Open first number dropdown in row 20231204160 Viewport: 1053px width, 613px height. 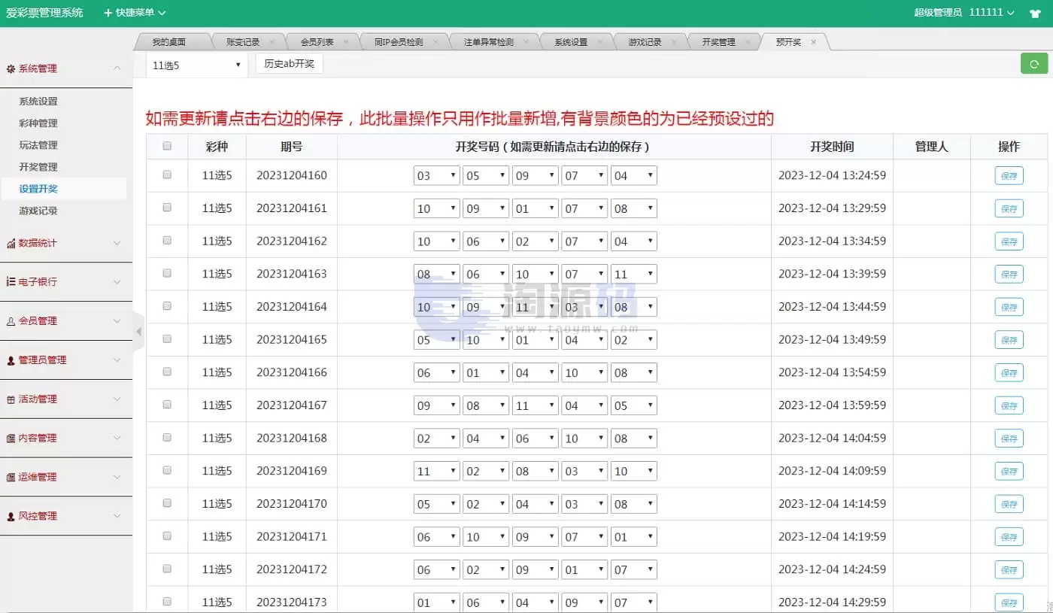tap(436, 176)
